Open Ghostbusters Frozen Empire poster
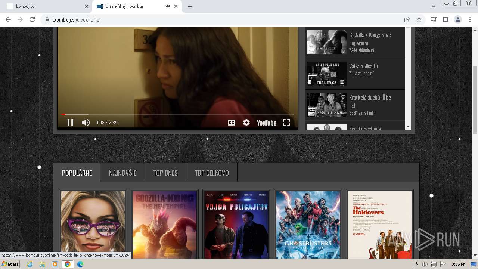 [x=308, y=225]
